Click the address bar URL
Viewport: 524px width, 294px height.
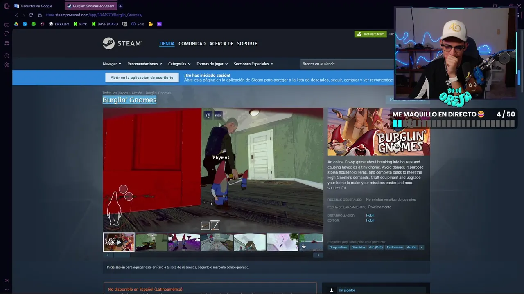94,15
